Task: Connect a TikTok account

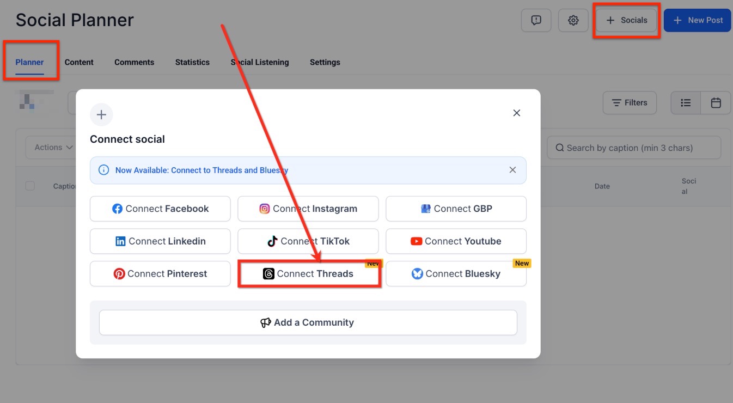Action: coord(308,241)
